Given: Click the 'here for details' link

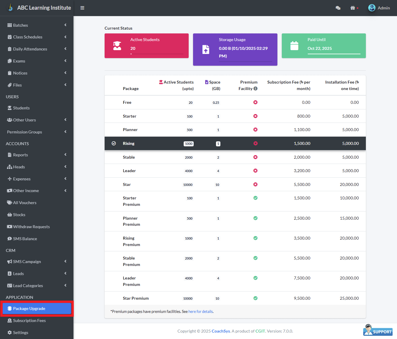Looking at the screenshot, I should coord(201,311).
